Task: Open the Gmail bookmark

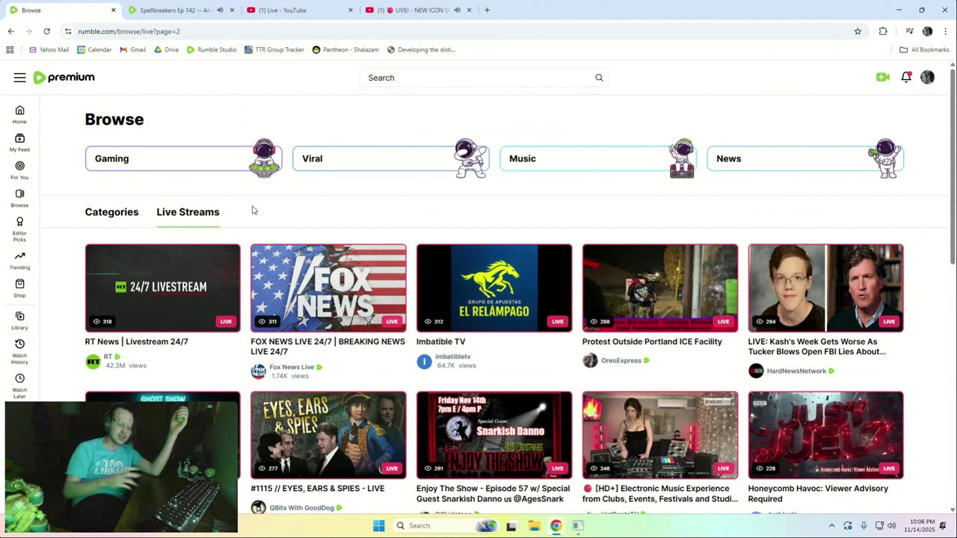Action: coord(133,50)
